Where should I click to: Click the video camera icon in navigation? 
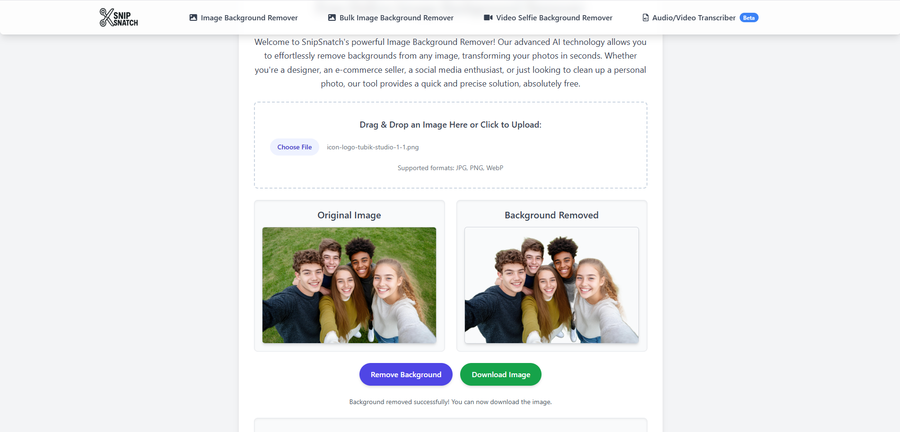click(x=488, y=17)
